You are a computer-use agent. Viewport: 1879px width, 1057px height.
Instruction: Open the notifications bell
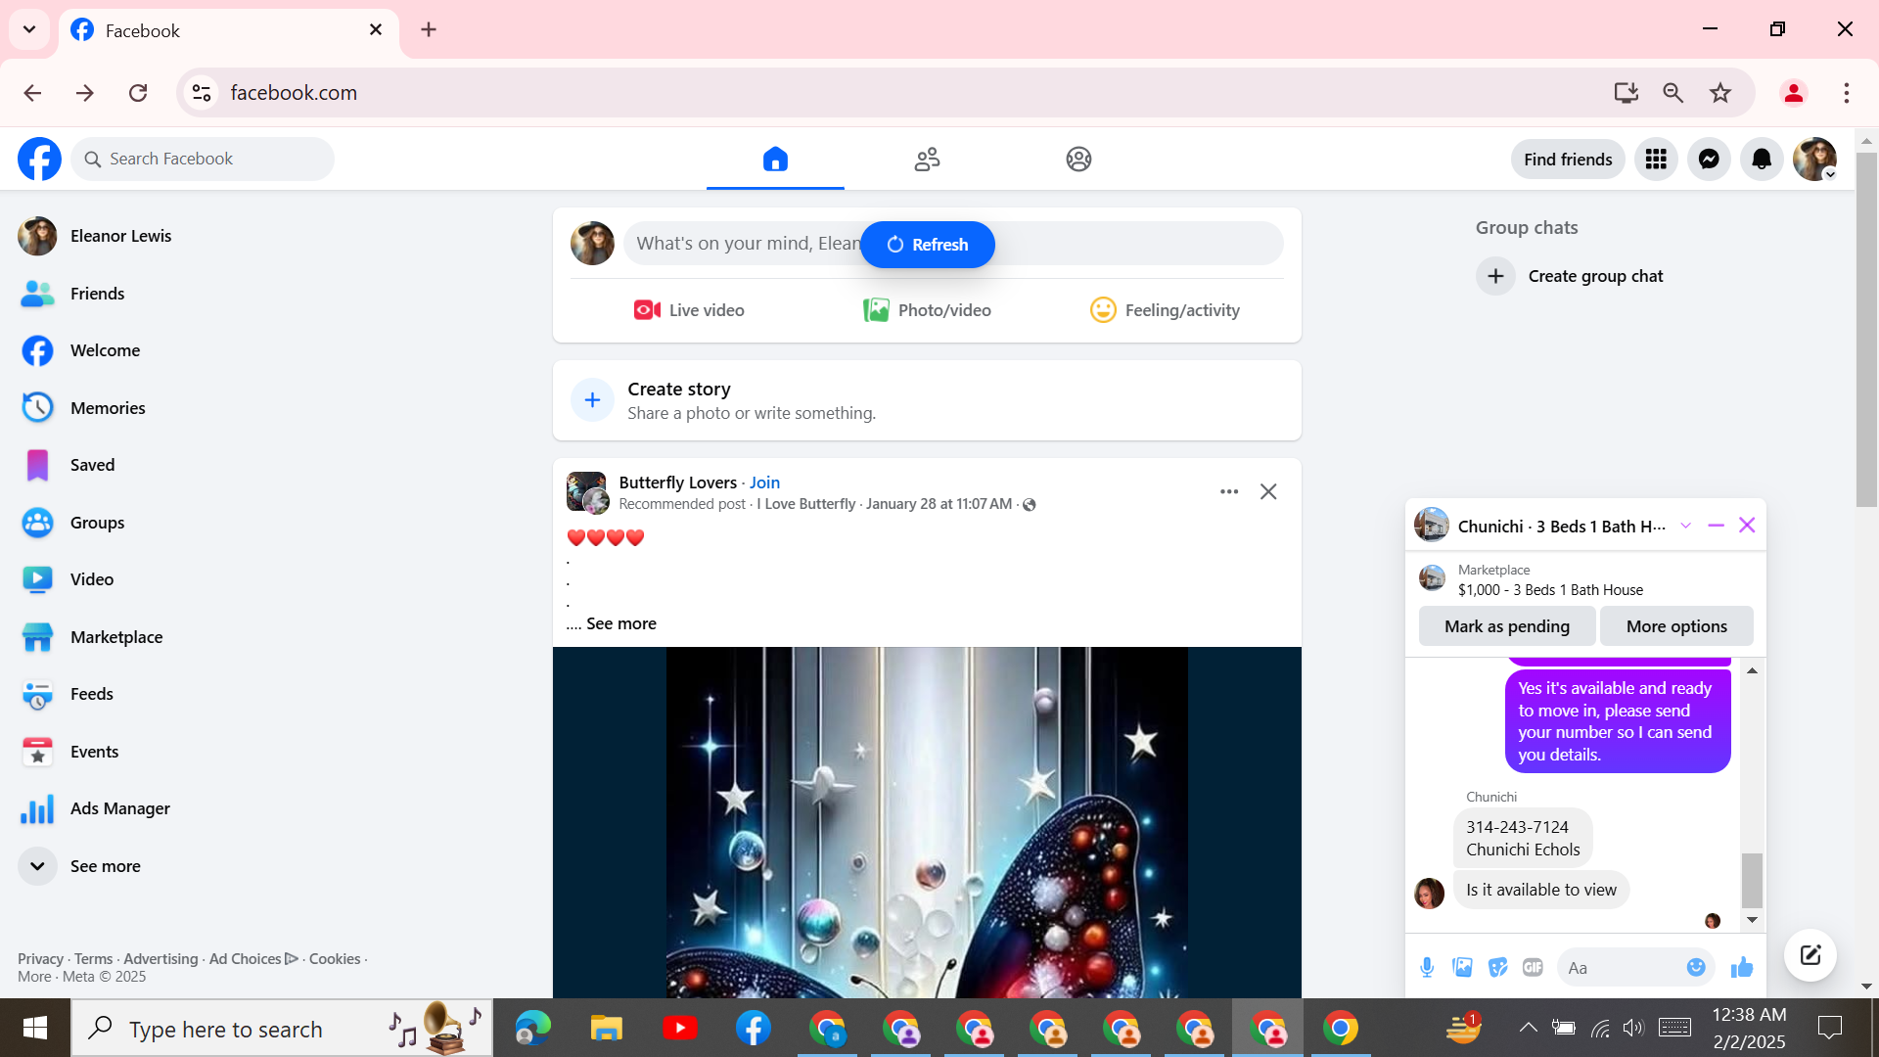click(1762, 160)
